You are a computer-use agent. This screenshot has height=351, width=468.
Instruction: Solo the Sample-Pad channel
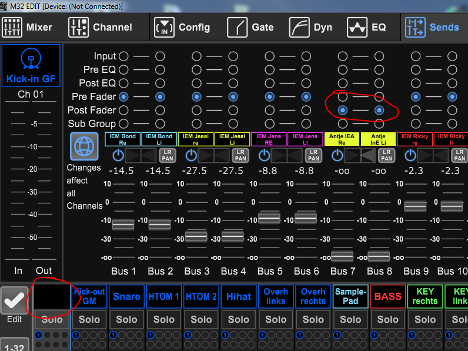350,319
